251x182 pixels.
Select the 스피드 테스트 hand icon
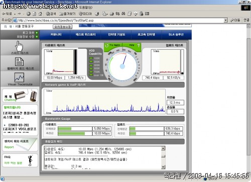click(x=20, y=48)
